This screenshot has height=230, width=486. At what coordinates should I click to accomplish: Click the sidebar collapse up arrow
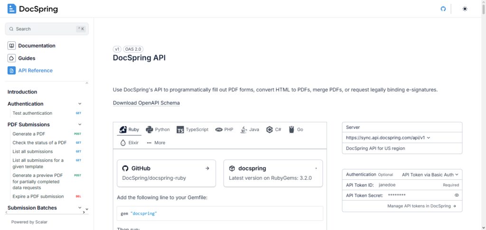[87, 83]
